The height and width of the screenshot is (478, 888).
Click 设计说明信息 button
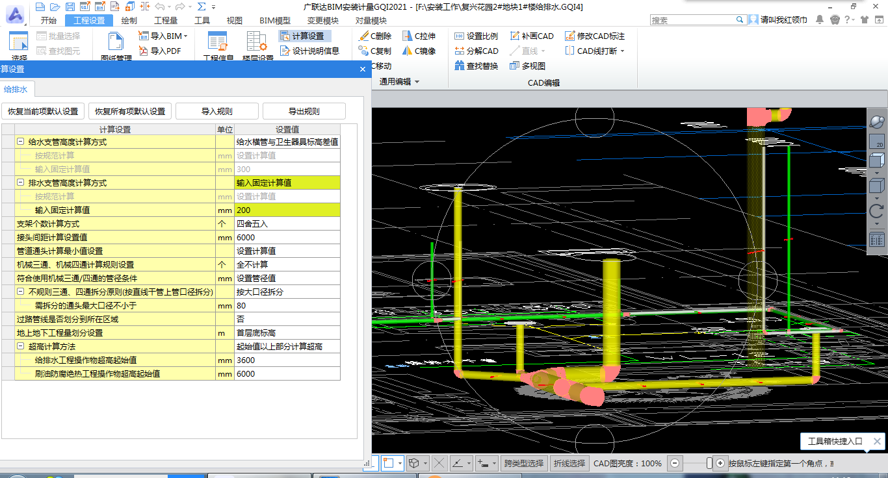click(x=309, y=51)
